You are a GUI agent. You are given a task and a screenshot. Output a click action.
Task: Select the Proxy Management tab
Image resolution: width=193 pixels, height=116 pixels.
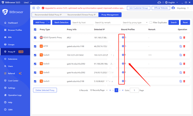(110, 15)
